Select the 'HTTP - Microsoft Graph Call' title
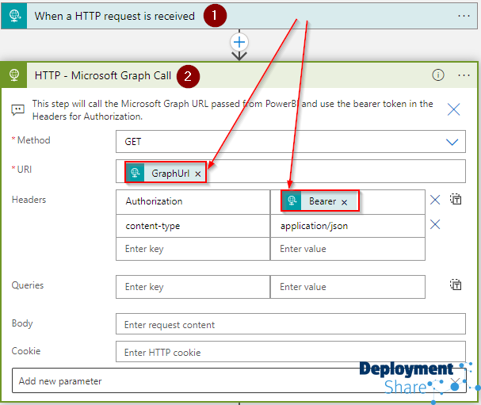Screen dimensions: 481x405 coord(103,75)
